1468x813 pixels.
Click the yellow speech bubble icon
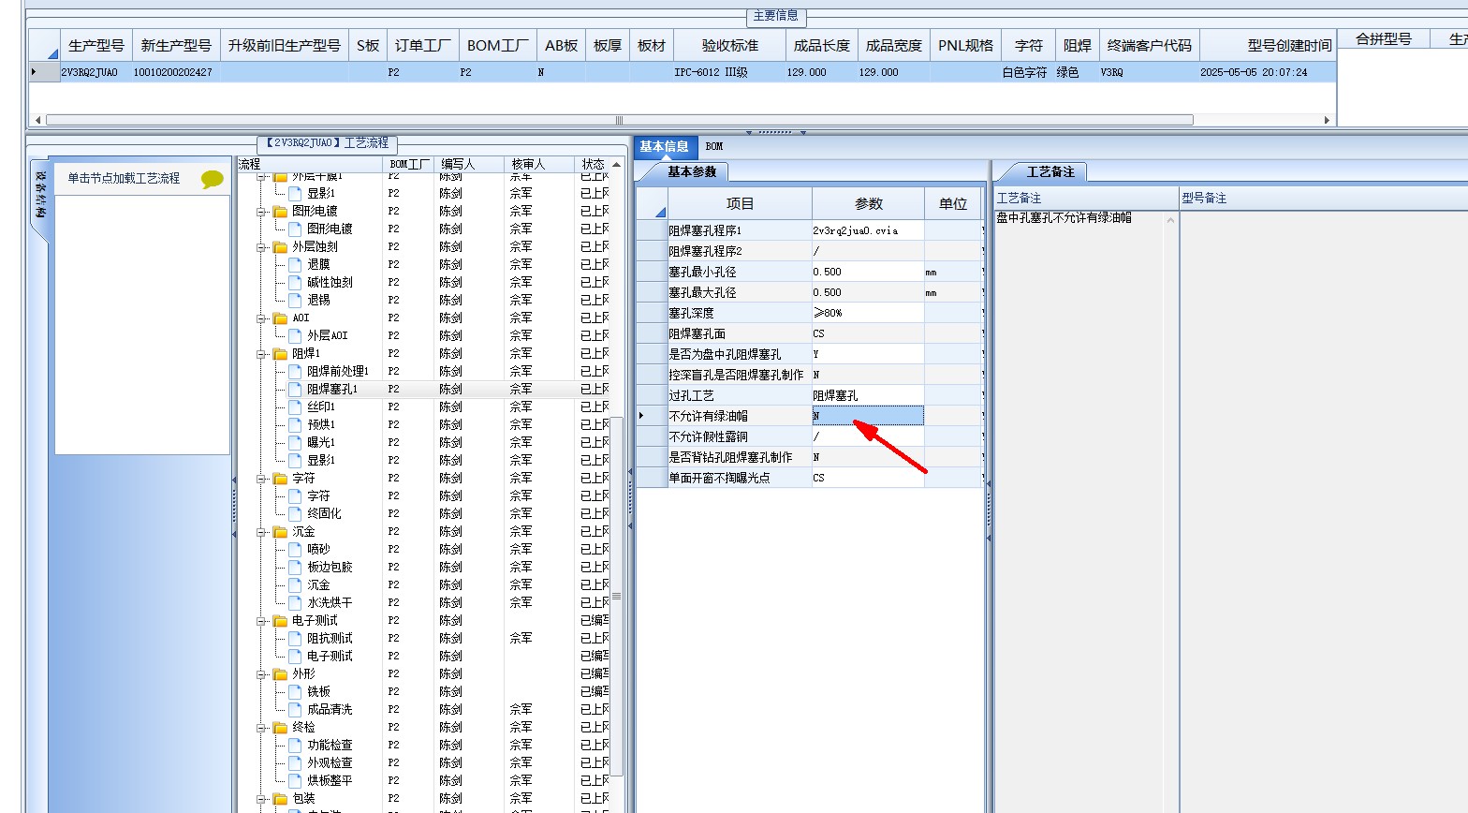tap(213, 180)
